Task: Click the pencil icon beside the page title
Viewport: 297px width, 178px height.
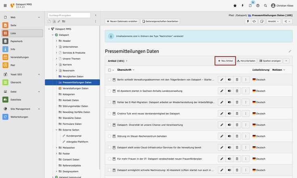Action: [290, 52]
